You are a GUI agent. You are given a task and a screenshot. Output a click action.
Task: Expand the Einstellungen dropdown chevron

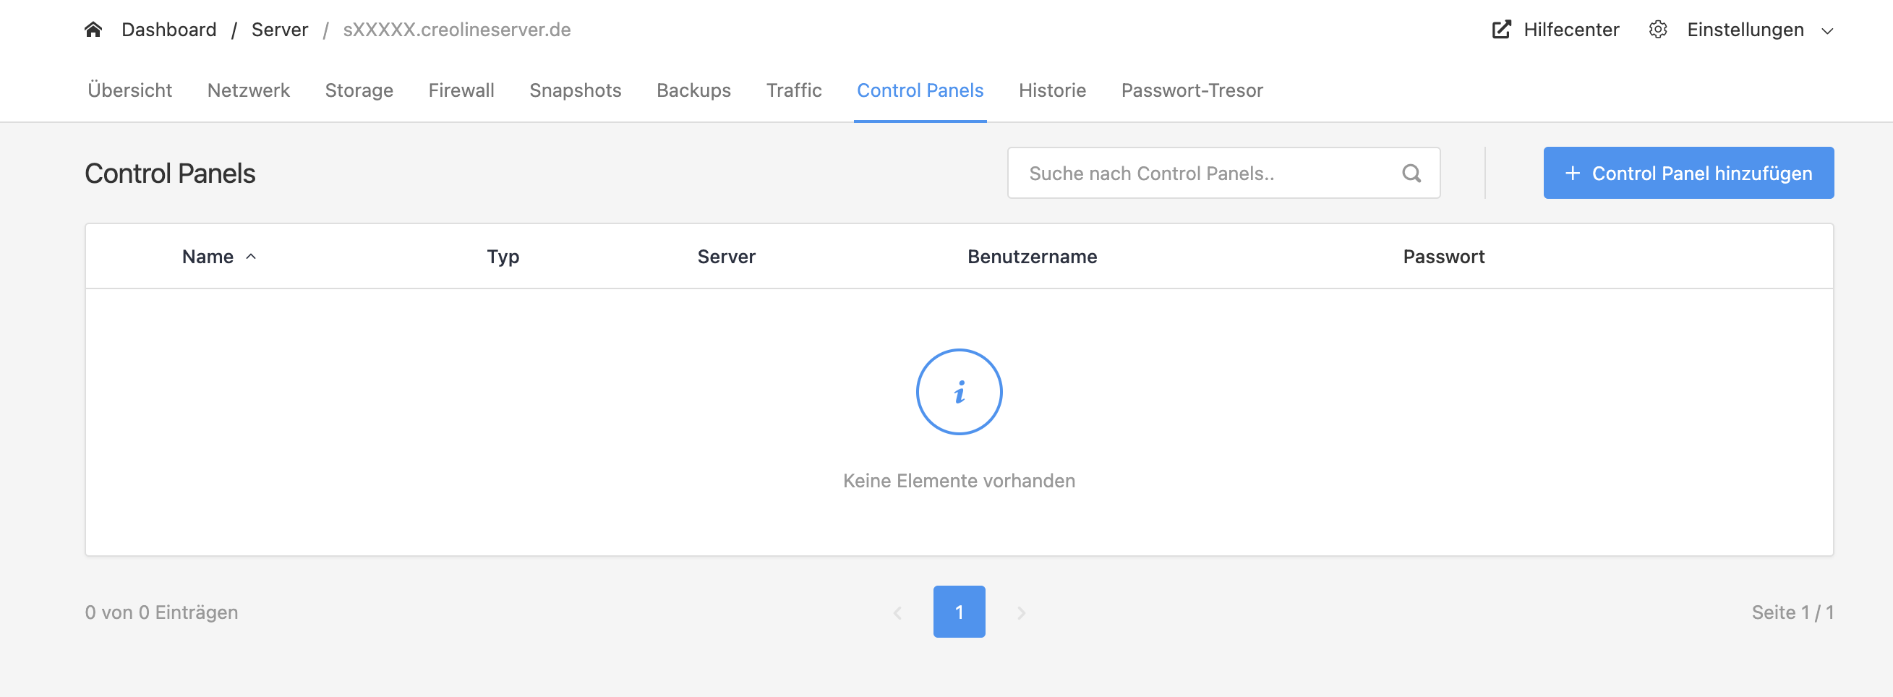pyautogui.click(x=1828, y=31)
